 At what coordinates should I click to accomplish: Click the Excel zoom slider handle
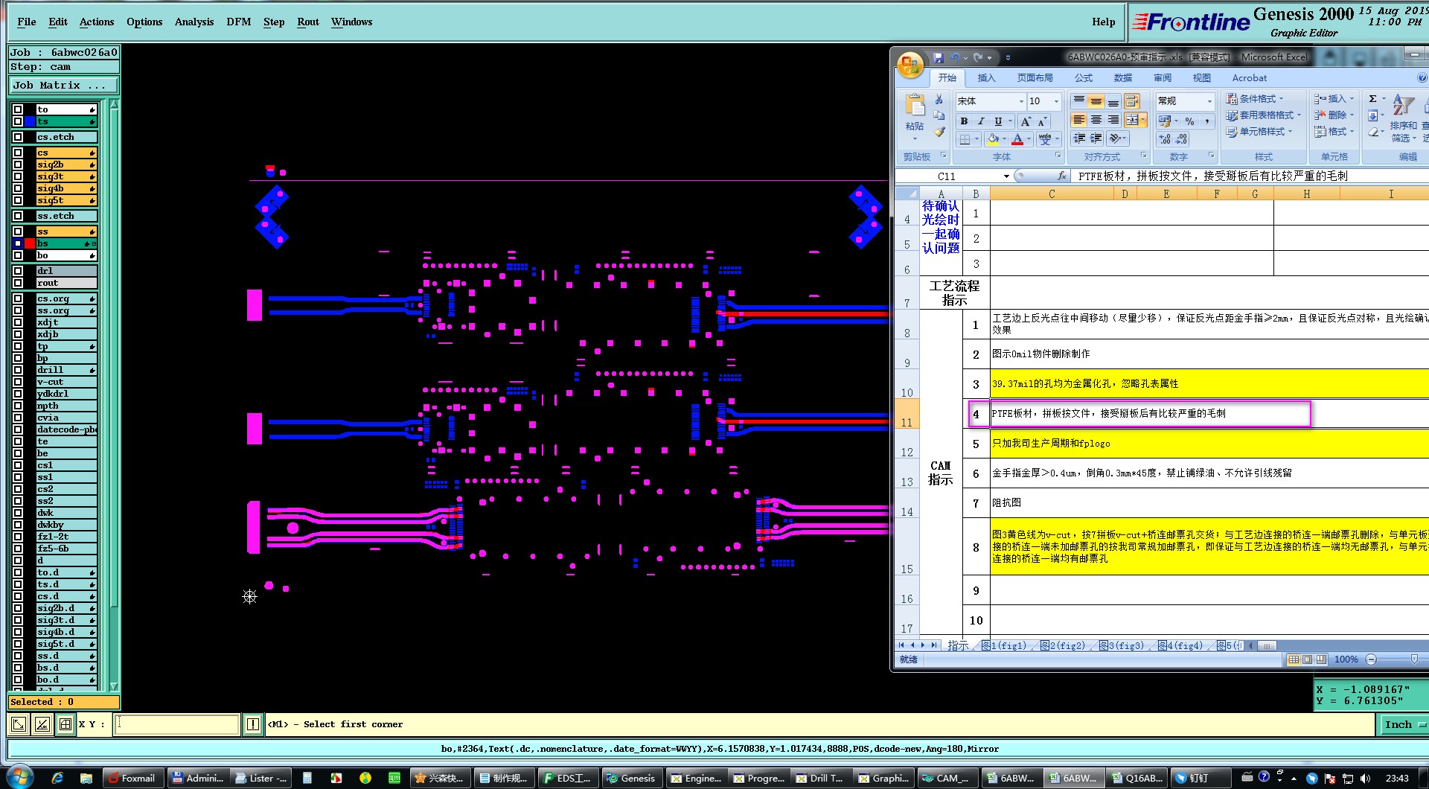(1414, 659)
